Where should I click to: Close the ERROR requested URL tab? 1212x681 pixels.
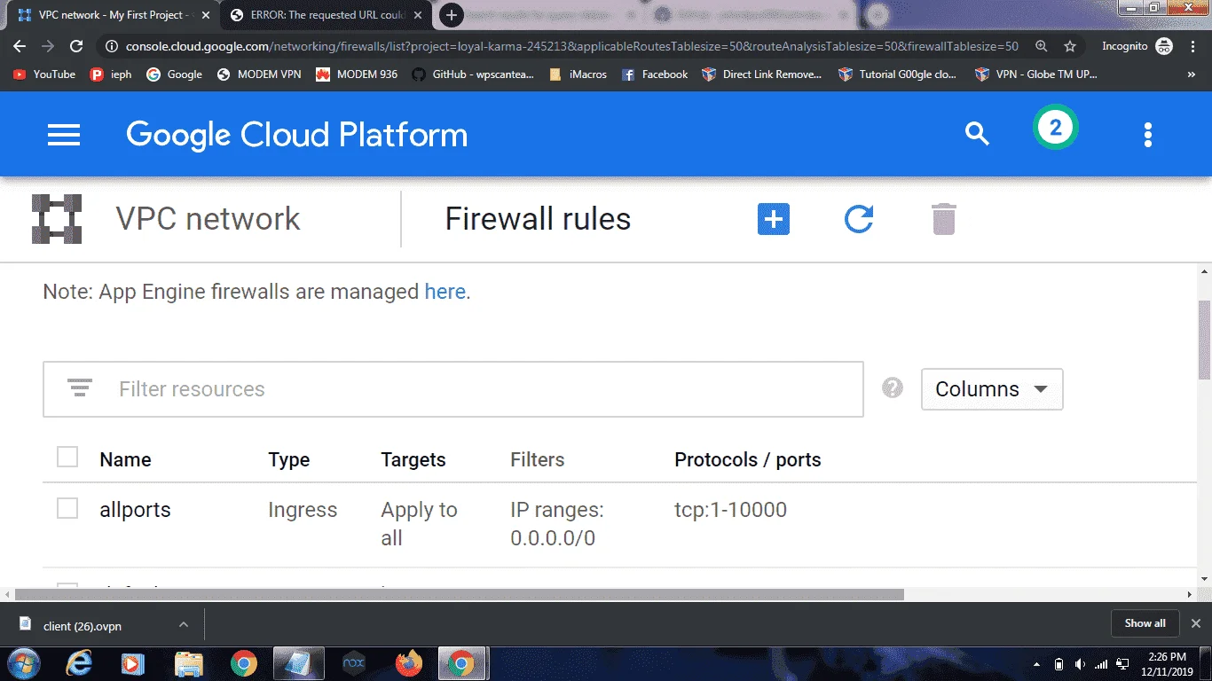418,15
